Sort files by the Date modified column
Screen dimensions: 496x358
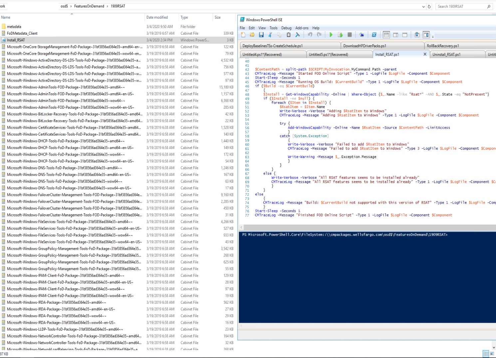(158, 17)
